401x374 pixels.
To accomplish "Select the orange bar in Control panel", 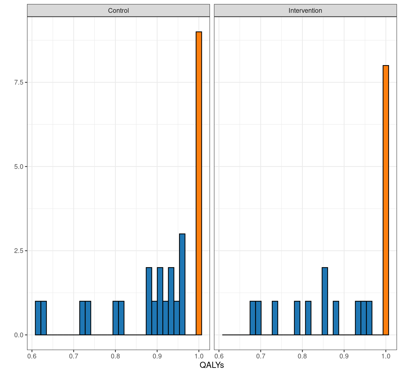I will (199, 183).
